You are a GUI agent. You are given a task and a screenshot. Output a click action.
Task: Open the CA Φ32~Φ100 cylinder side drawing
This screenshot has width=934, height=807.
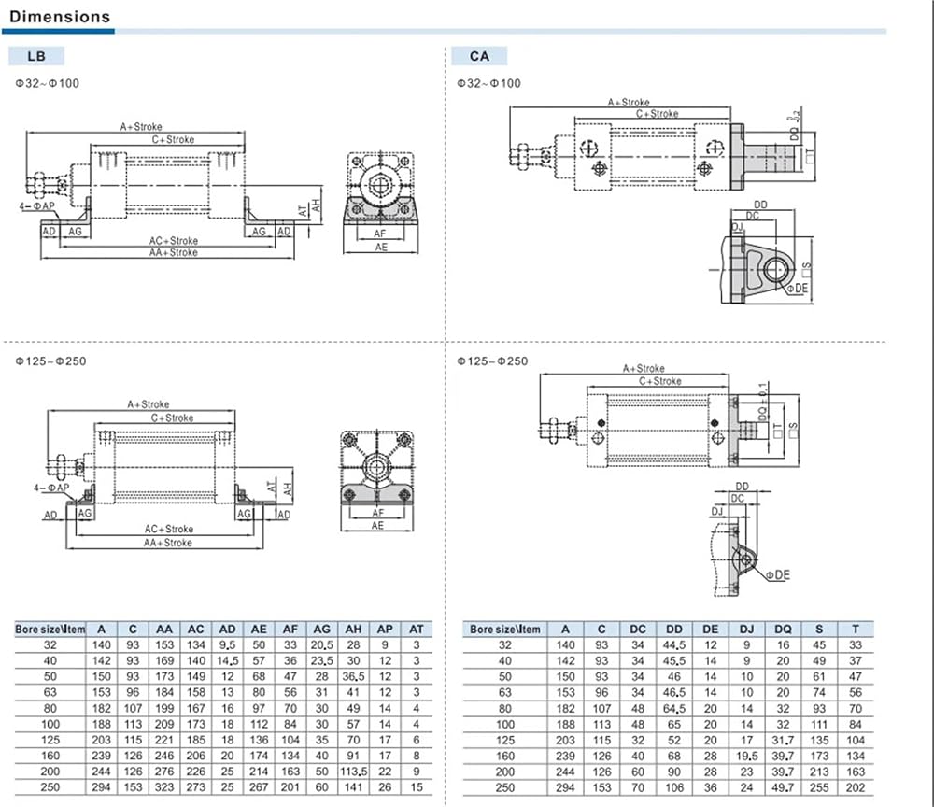pyautogui.click(x=662, y=146)
